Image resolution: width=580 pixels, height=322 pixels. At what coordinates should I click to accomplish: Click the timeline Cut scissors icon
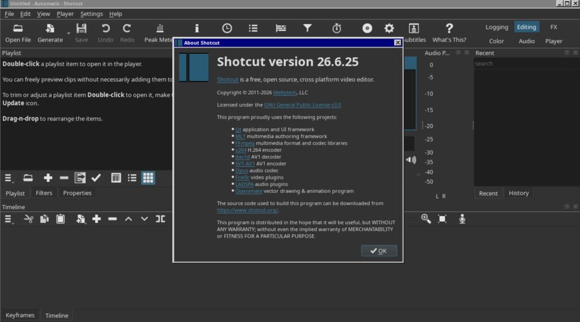(x=28, y=219)
